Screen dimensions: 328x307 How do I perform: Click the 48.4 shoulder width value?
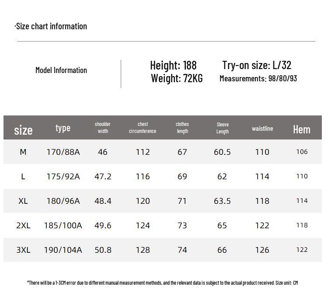(x=103, y=201)
